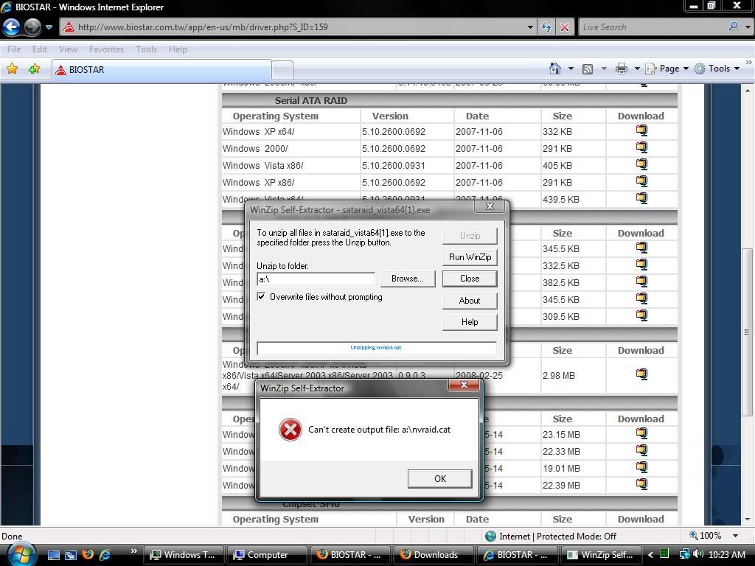Screen dimensions: 755x566
Task: Click the address bar showing the biostar.com.tw URL
Action: [293, 27]
